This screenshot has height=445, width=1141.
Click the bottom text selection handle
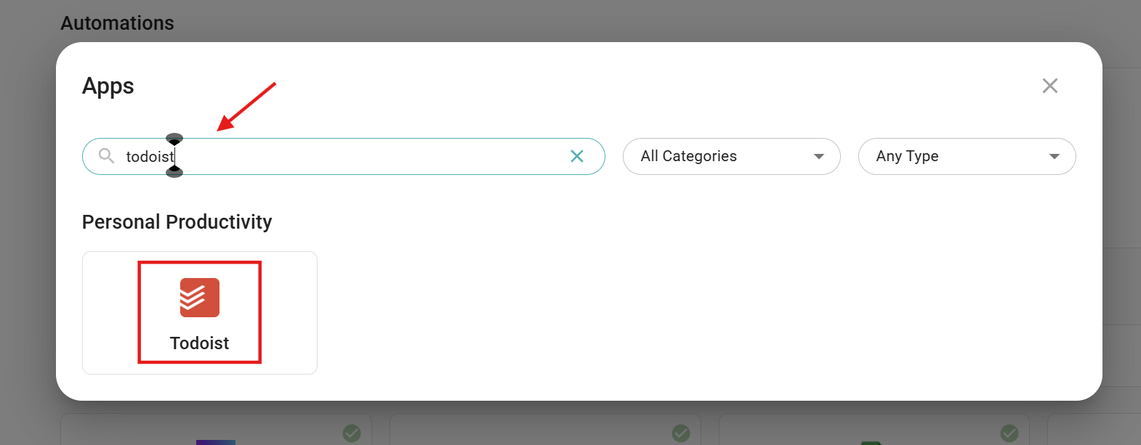[x=174, y=172]
